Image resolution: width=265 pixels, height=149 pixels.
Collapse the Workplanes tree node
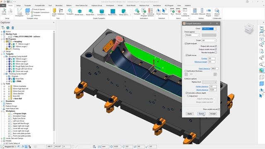point(2,111)
